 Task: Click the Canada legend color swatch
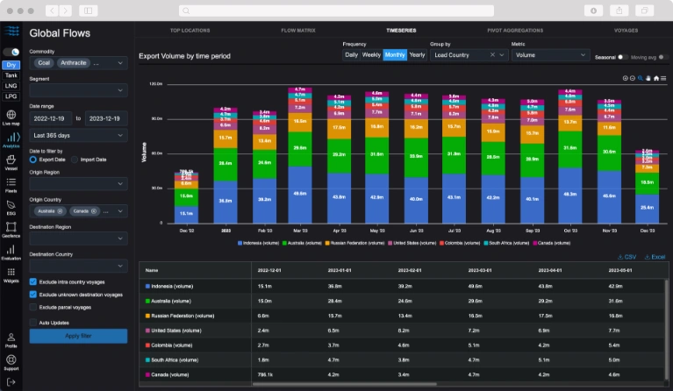535,243
